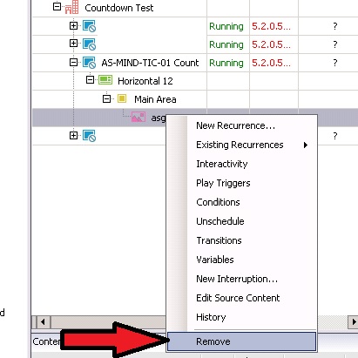
Task: Click horizontal scrollbar left arrow
Action: click(44, 321)
